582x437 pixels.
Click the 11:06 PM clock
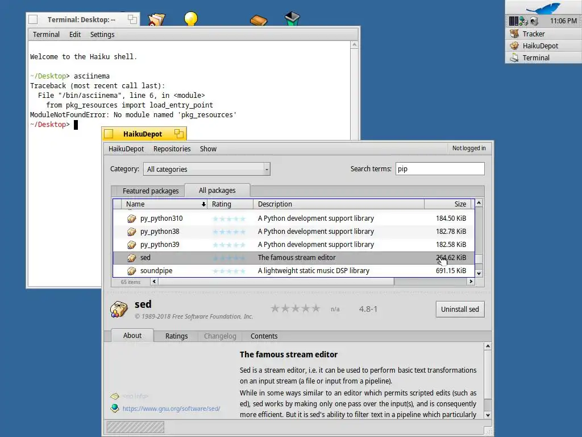pyautogui.click(x=563, y=21)
